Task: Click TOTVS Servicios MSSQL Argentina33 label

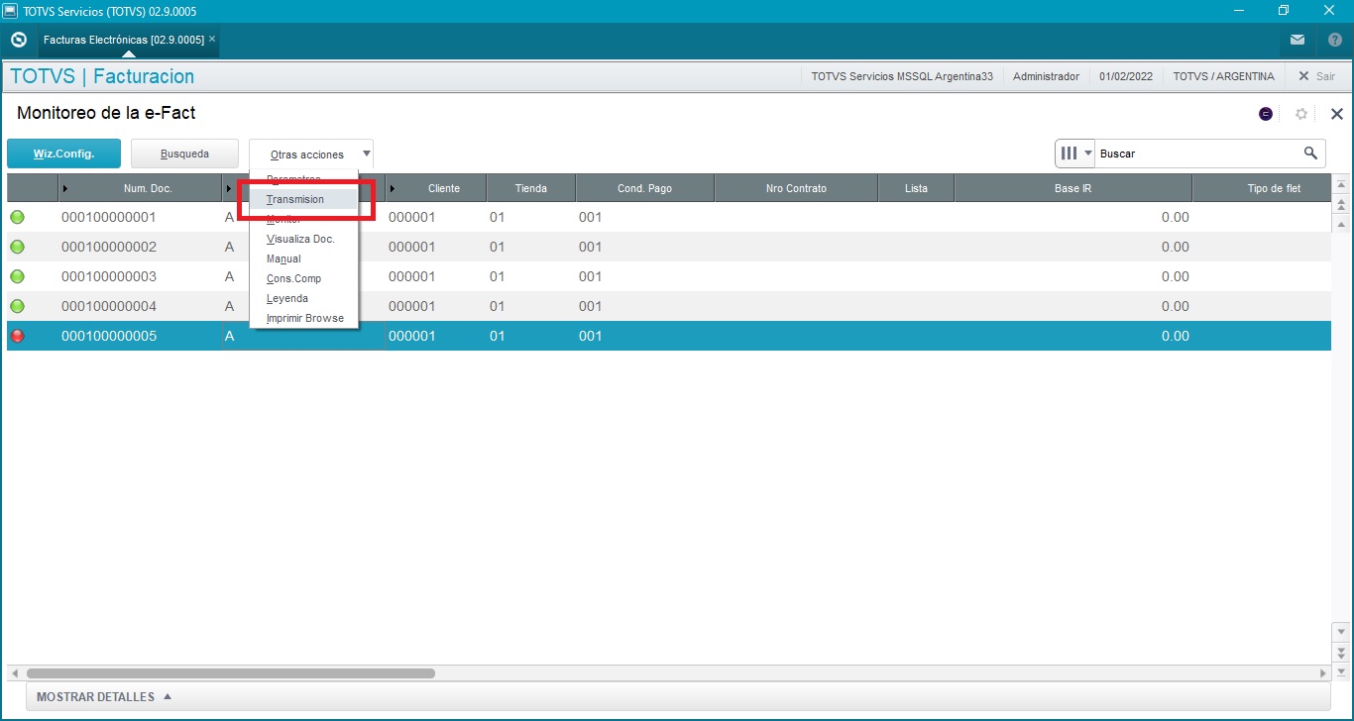Action: click(x=902, y=76)
